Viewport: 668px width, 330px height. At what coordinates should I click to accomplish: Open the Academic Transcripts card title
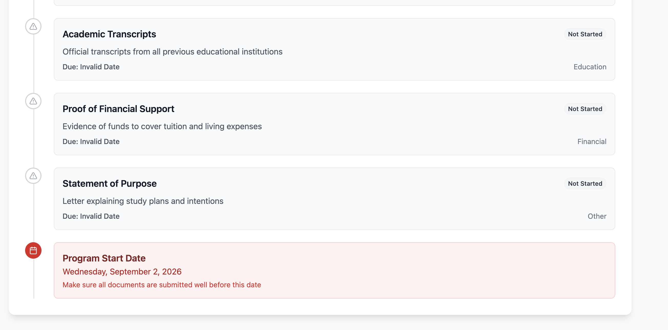pyautogui.click(x=109, y=34)
